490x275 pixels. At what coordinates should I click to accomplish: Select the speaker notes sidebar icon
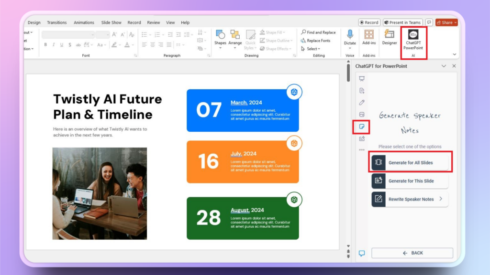pyautogui.click(x=362, y=127)
